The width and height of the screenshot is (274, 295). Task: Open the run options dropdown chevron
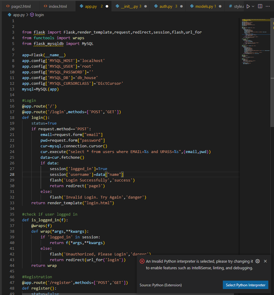coord(253,6)
